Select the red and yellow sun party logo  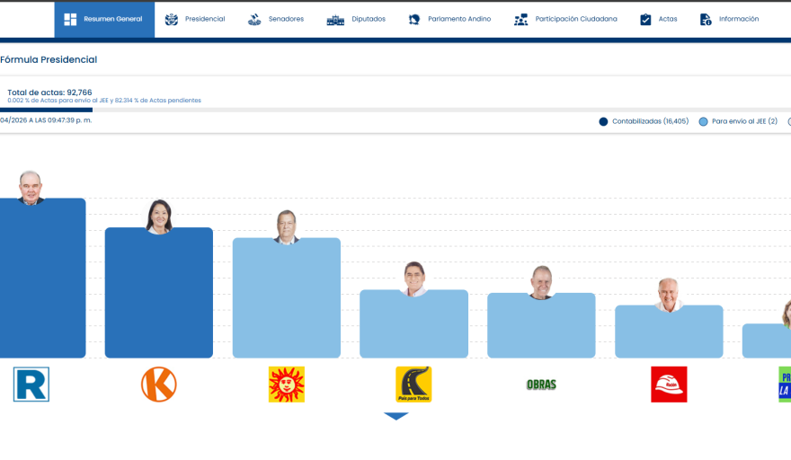[287, 385]
